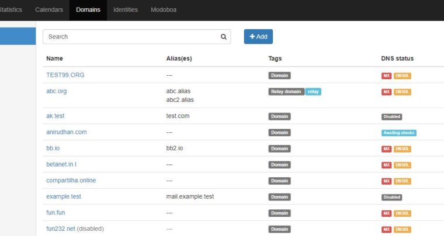Open the Identities tab

126,10
